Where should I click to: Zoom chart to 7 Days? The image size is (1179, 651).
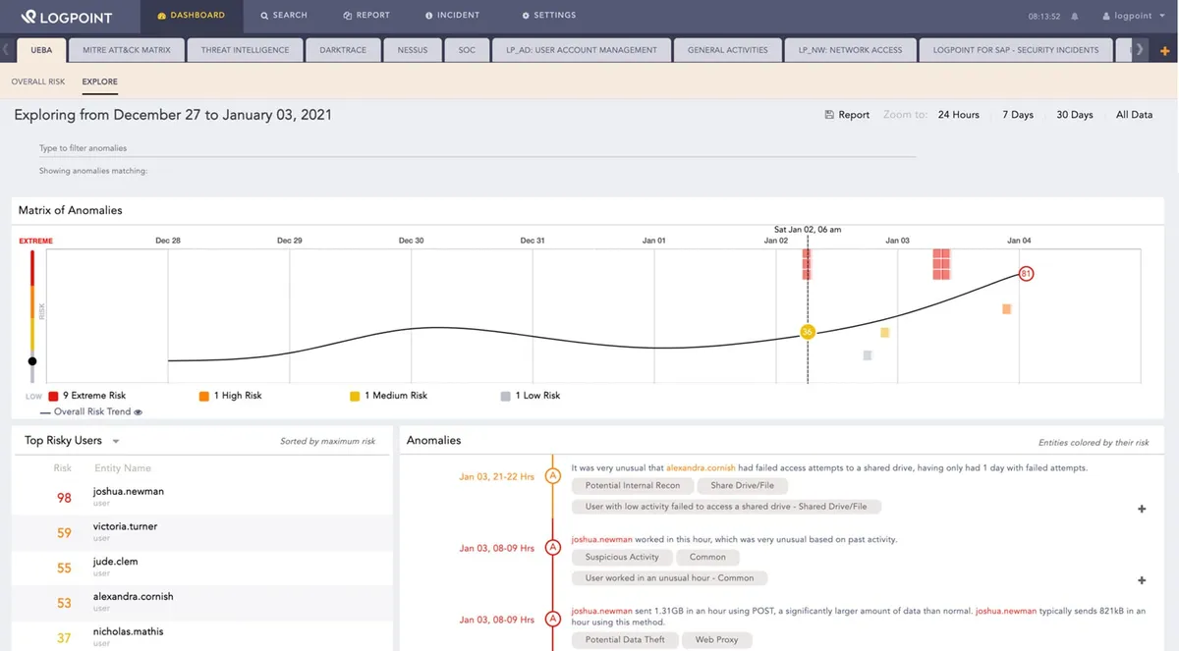coord(1018,115)
